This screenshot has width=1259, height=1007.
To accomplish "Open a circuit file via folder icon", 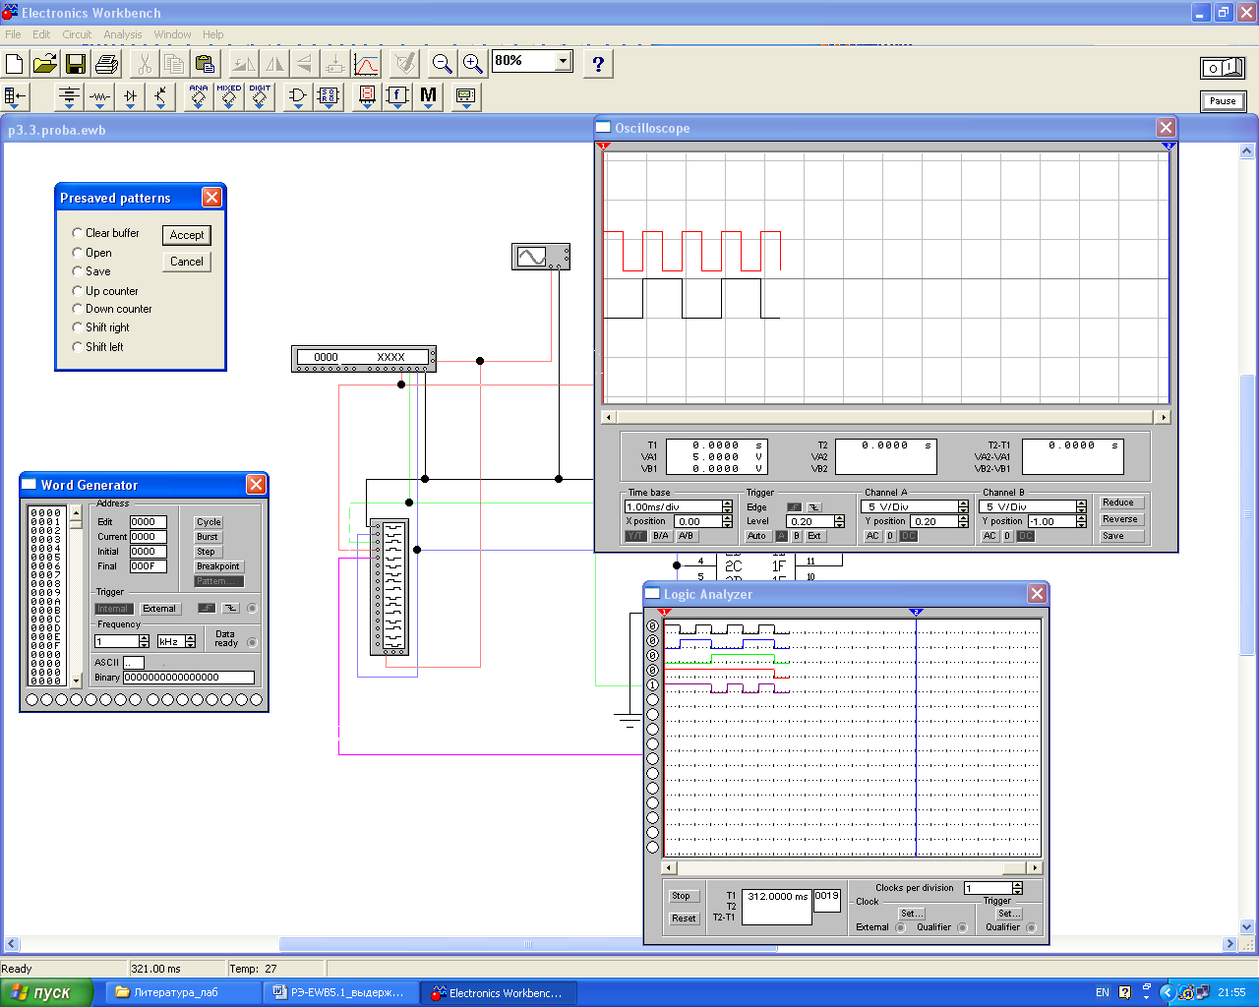I will click(x=45, y=64).
